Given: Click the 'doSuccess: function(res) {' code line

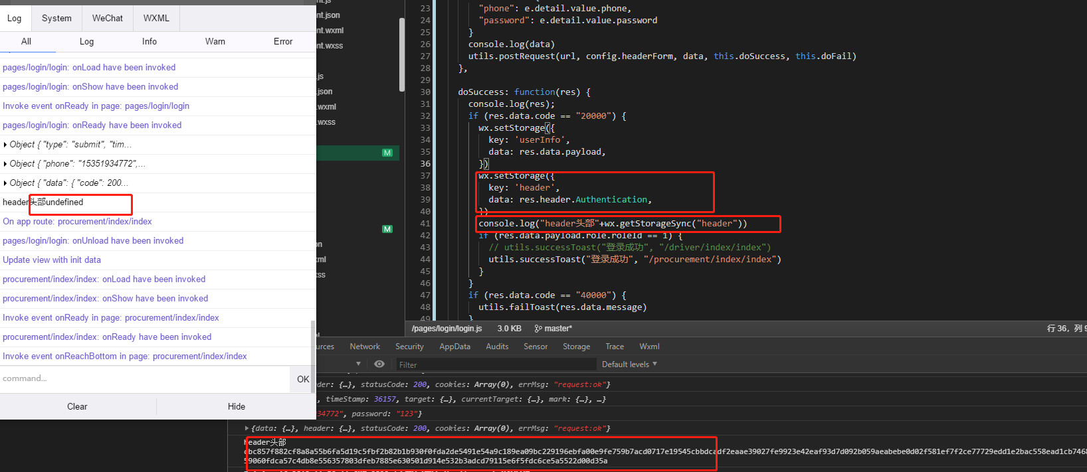Looking at the screenshot, I should [x=524, y=92].
